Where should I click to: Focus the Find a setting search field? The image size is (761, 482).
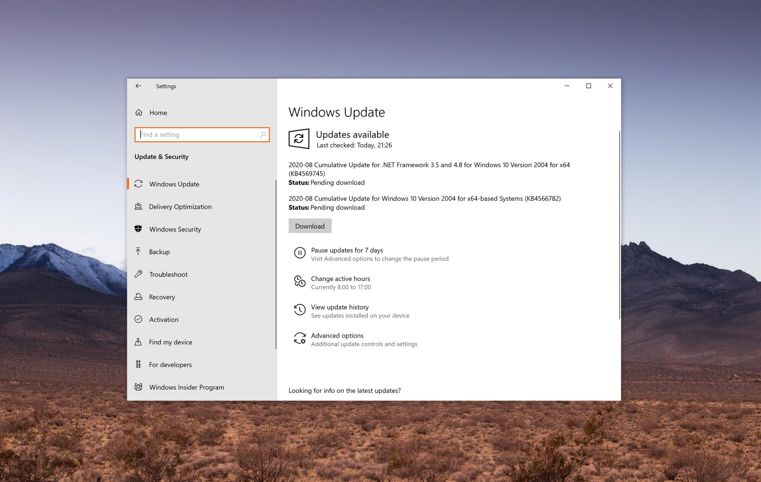pos(202,135)
